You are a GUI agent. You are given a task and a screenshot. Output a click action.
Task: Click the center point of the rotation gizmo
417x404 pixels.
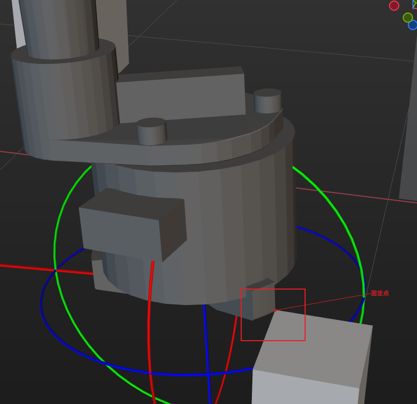pyautogui.click(x=276, y=309)
